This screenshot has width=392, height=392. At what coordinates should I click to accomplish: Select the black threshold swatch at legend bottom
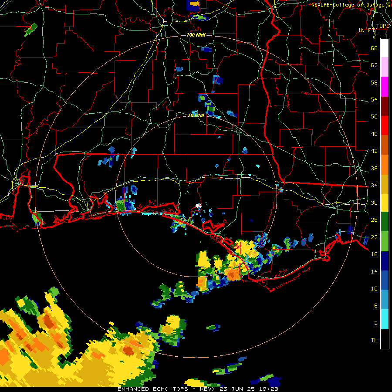click(x=385, y=339)
